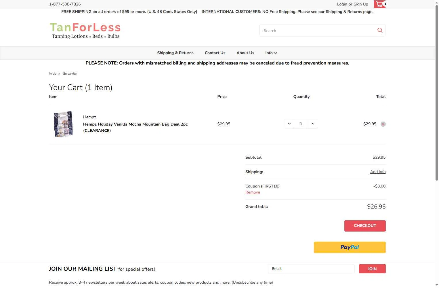Screen dimensions: 439x288
Task: Remove the FIRST10 coupon
Action: [253, 192]
